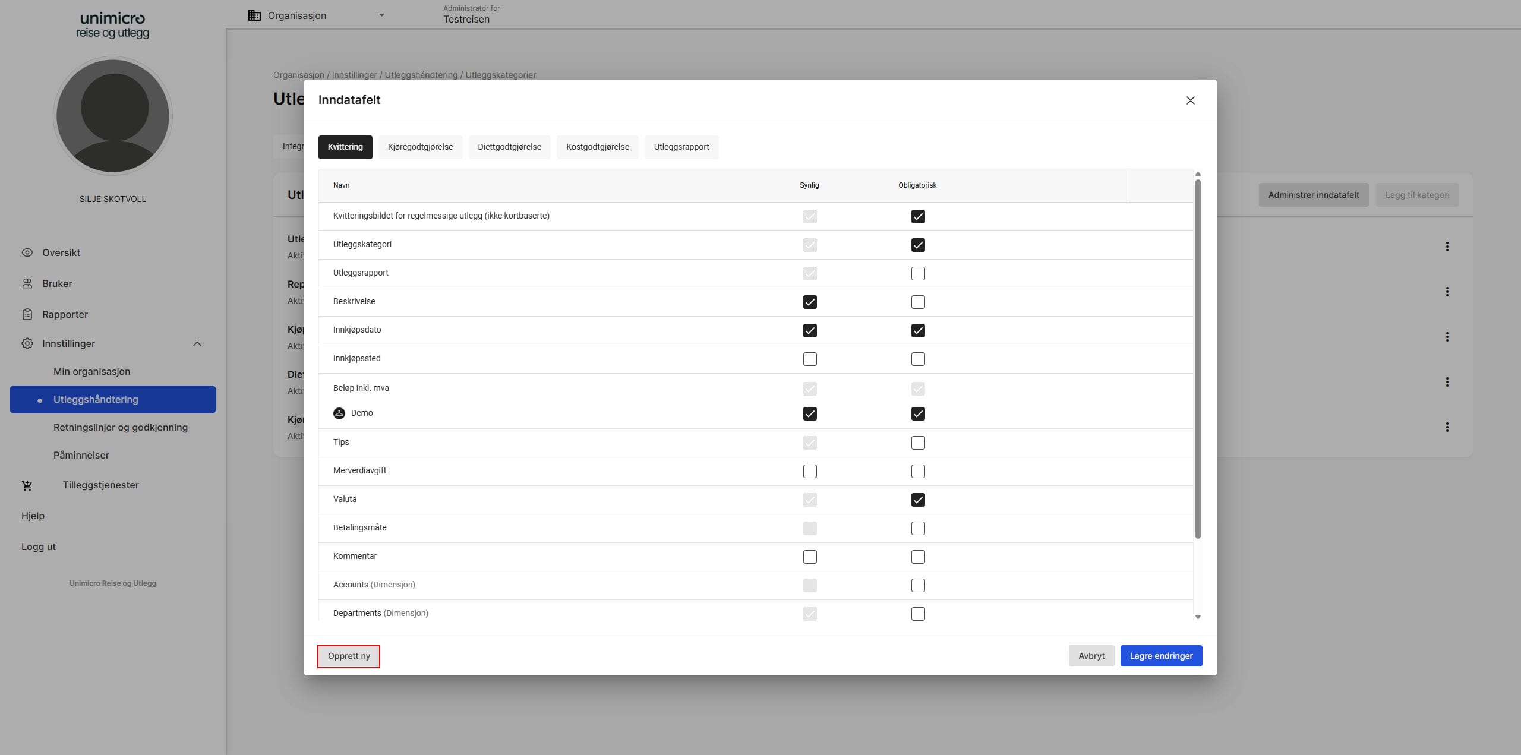Switch to the Kjøregodtgjørelse tab
This screenshot has width=1521, height=755.
(x=420, y=147)
